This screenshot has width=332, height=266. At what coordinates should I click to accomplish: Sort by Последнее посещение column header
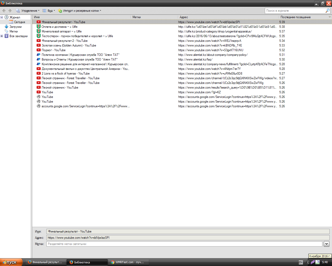(303, 17)
